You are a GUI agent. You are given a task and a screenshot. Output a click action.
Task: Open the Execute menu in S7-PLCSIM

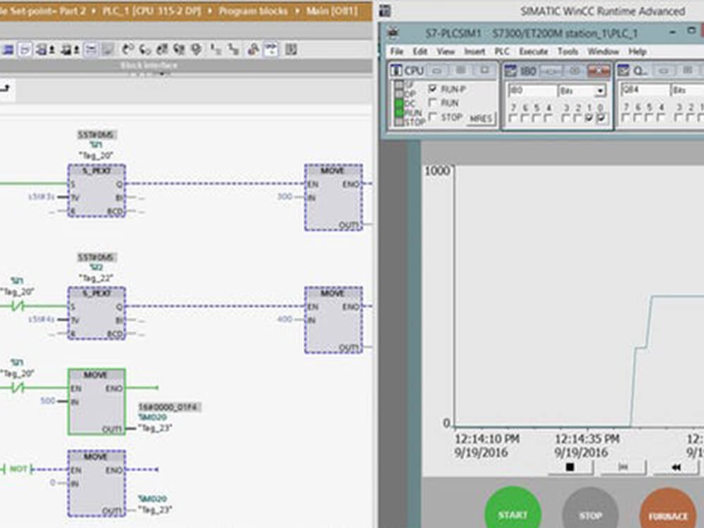534,51
